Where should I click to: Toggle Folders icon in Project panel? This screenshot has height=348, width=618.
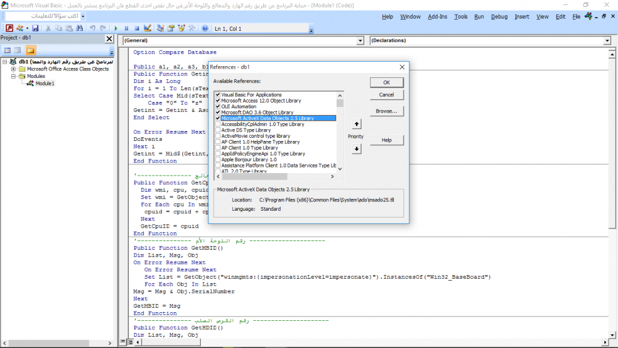click(x=31, y=51)
